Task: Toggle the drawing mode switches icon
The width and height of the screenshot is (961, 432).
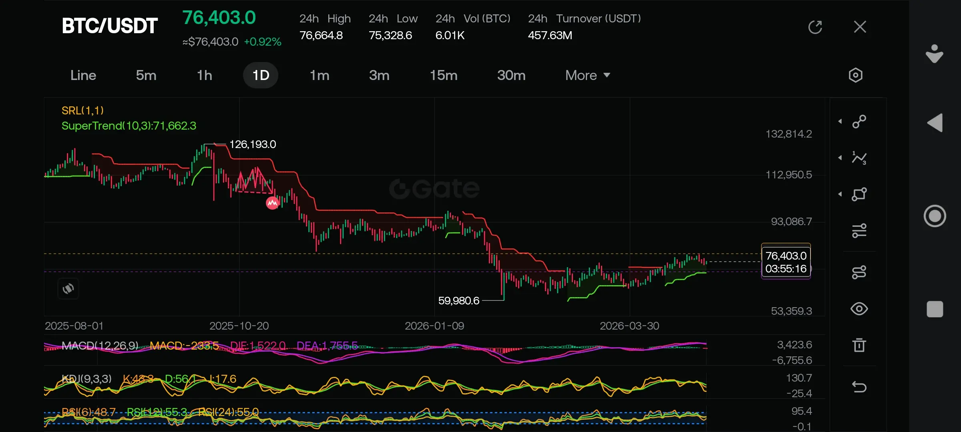Action: pyautogui.click(x=859, y=272)
